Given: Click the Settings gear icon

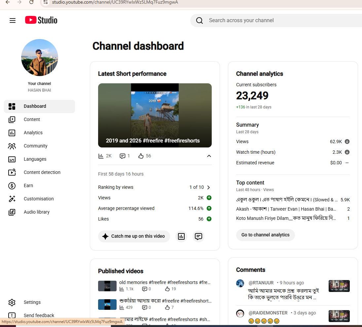Looking at the screenshot, I should (12, 302).
